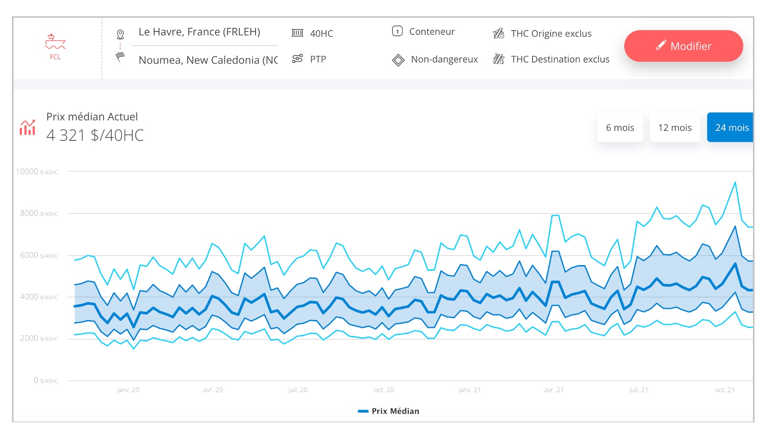767x428 pixels.
Task: Click the Le Havre, France origin field
Action: click(x=204, y=32)
